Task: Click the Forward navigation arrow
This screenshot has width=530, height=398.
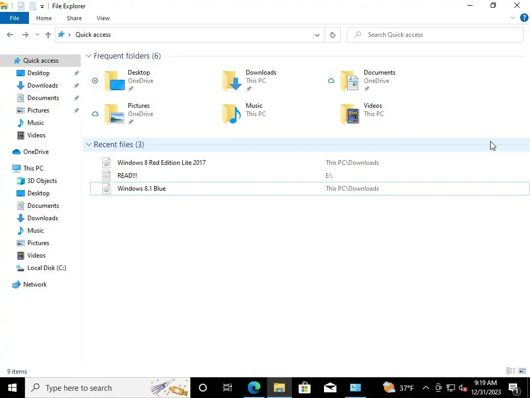Action: (x=25, y=35)
